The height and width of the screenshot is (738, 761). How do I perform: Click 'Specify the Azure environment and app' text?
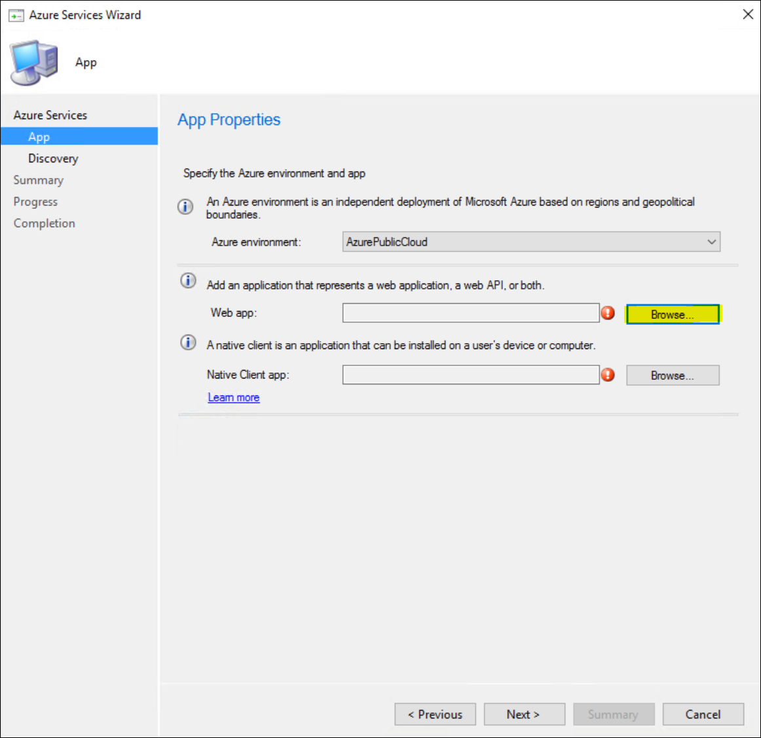274,174
